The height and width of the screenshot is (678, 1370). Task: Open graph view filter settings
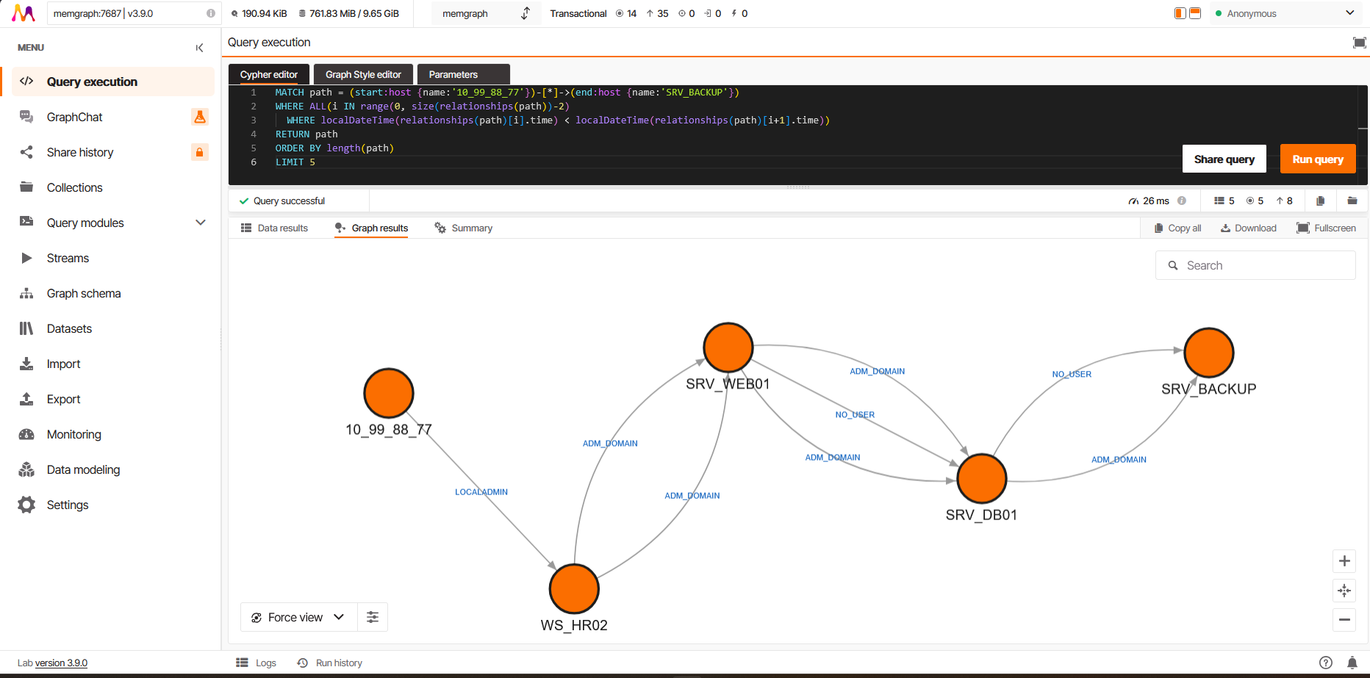[372, 617]
